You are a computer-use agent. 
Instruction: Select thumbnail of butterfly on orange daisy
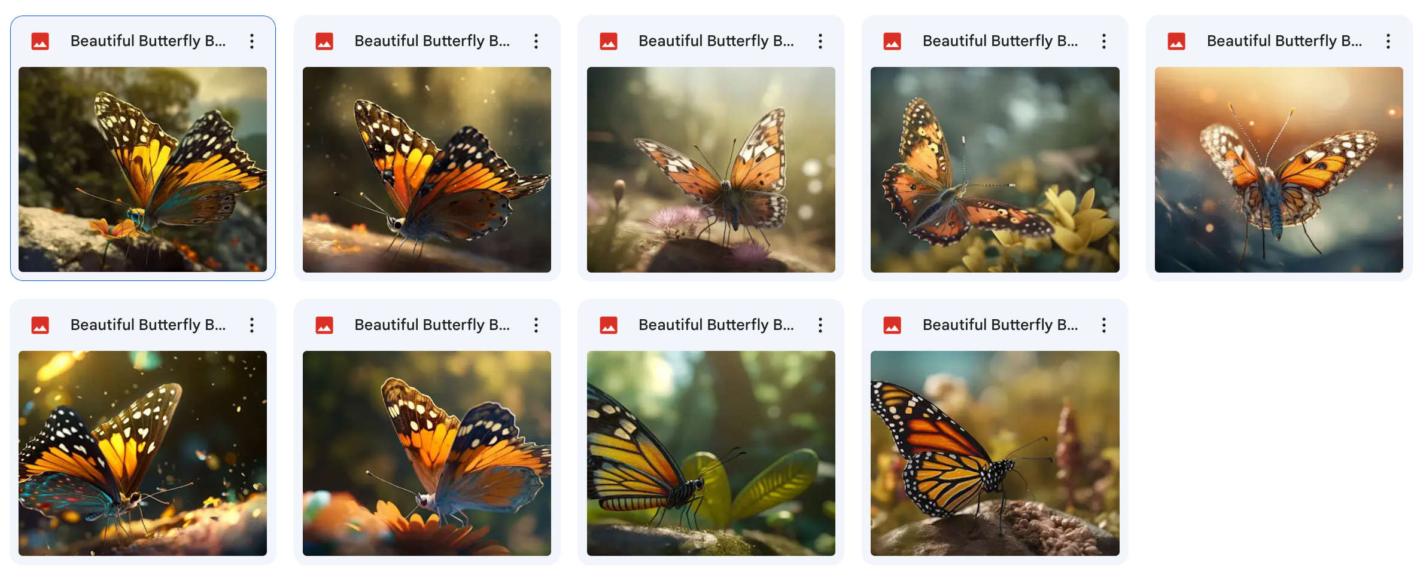click(427, 453)
